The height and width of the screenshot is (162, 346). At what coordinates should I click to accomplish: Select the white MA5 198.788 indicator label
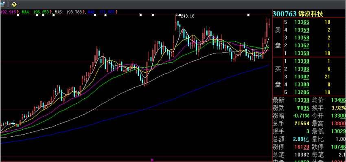[x=68, y=12]
